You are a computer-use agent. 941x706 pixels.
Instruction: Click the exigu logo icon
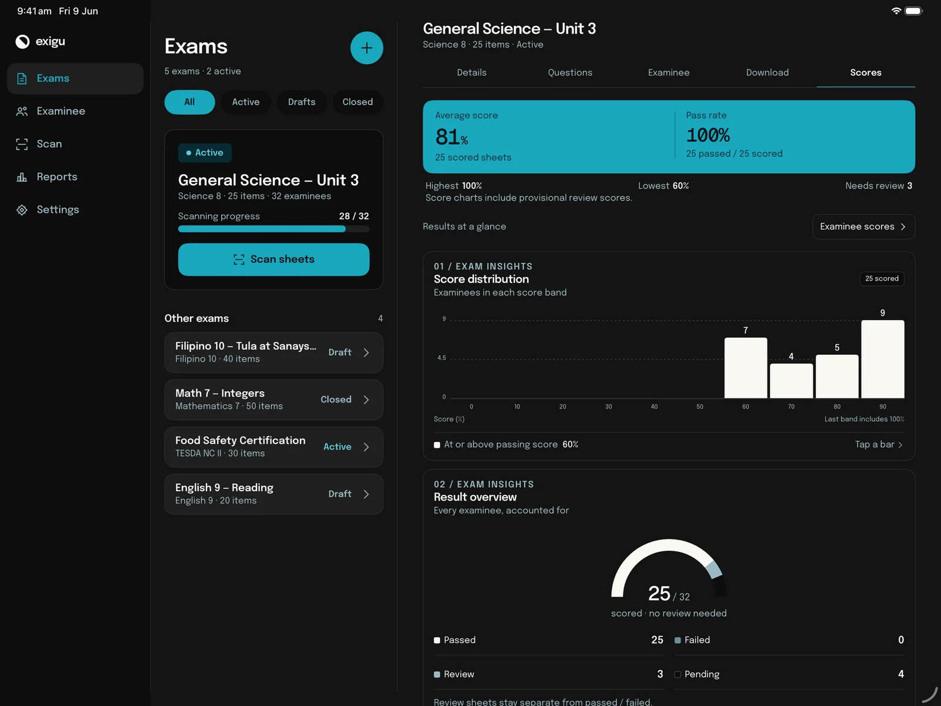pos(22,41)
